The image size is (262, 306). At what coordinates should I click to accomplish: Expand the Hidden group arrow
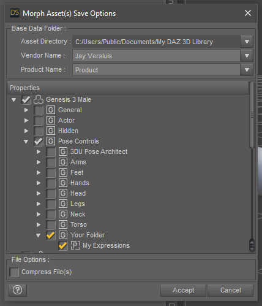(26, 131)
